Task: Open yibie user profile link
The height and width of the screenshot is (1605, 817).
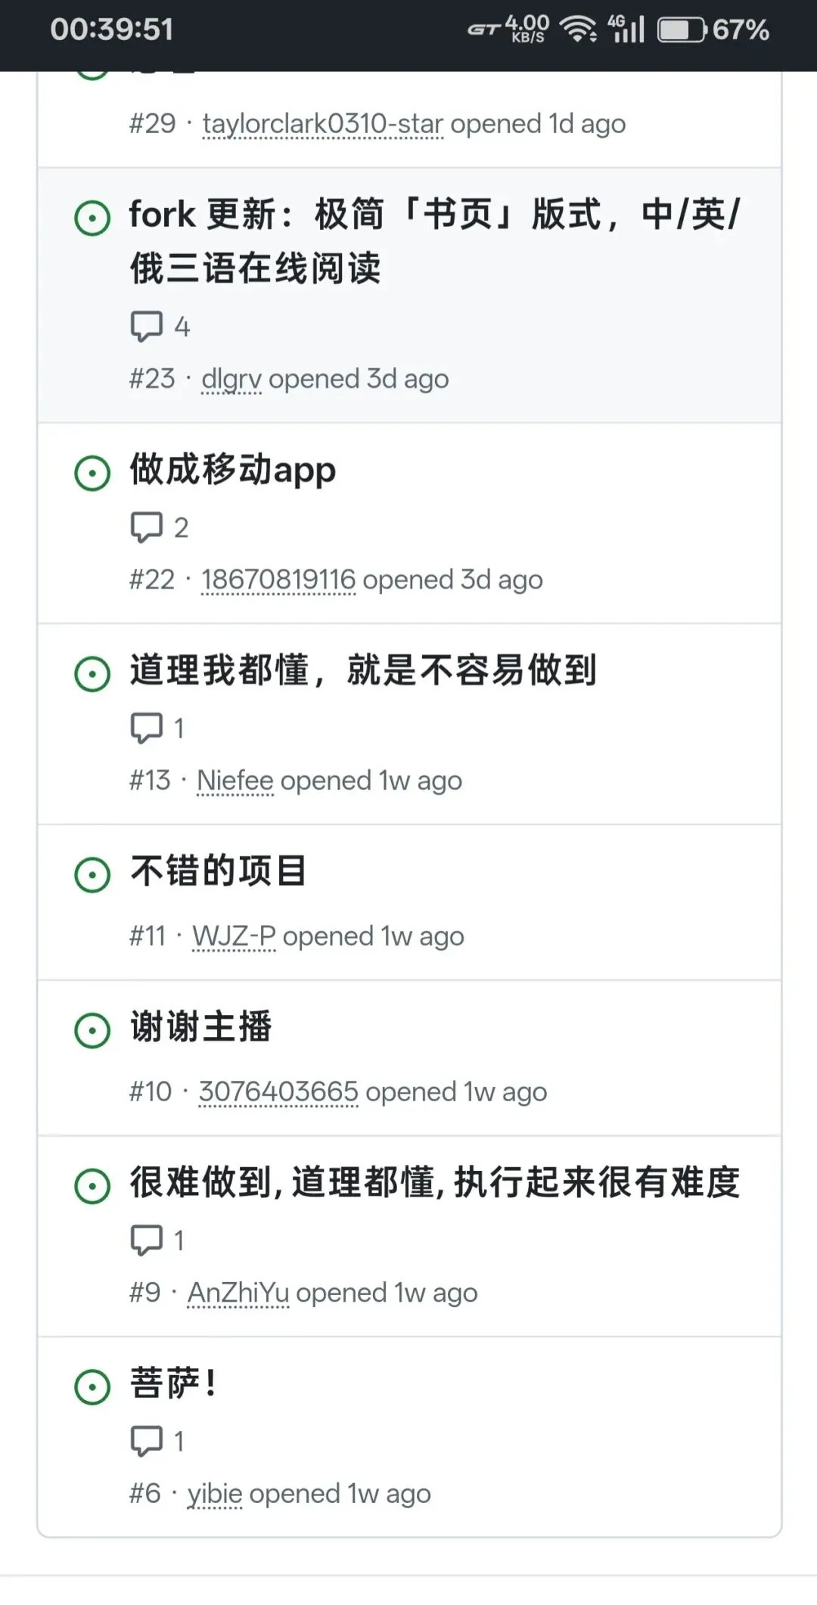Action: [215, 1494]
